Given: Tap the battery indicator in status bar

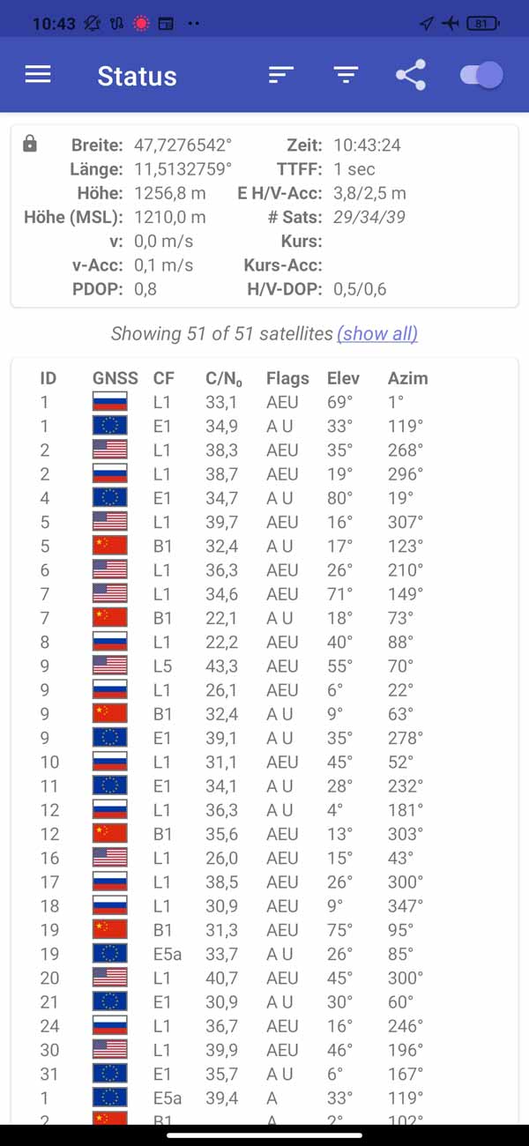Looking at the screenshot, I should (481, 24).
